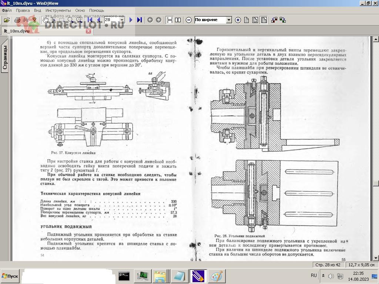Click the zoom in plus button
The height and width of the screenshot is (284, 379).
coord(238,20)
